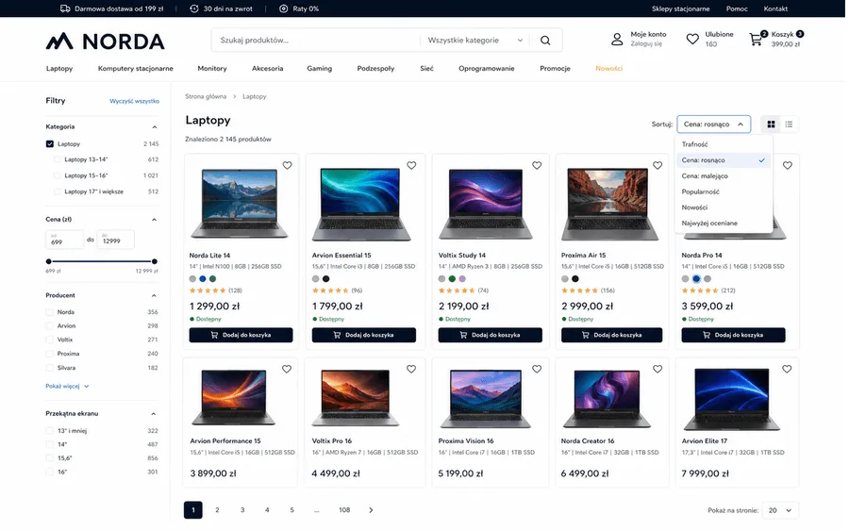Click the Moje konto user icon

[617, 39]
